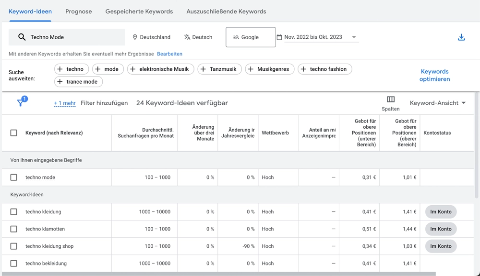Click the vertical scrollbar of the table
Screen dimensions: 480x276
[x=476, y=146]
